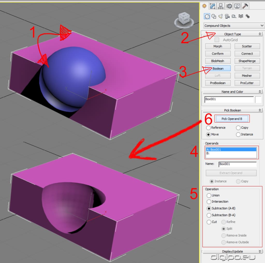The image size is (265, 263).
Task: Open the Modify panel tab
Action: [213, 6]
